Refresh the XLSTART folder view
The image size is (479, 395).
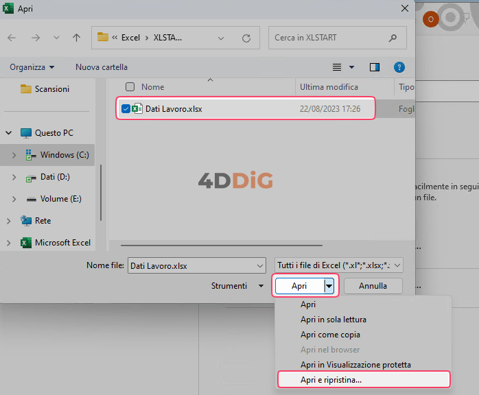[x=246, y=38]
